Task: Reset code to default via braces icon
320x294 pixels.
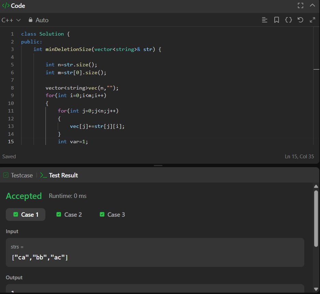Action: [x=289, y=20]
